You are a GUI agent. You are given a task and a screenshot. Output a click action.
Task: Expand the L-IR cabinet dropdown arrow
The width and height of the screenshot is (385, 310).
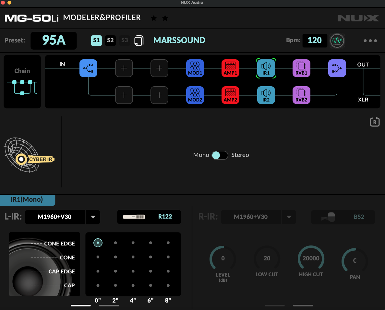[x=93, y=217]
